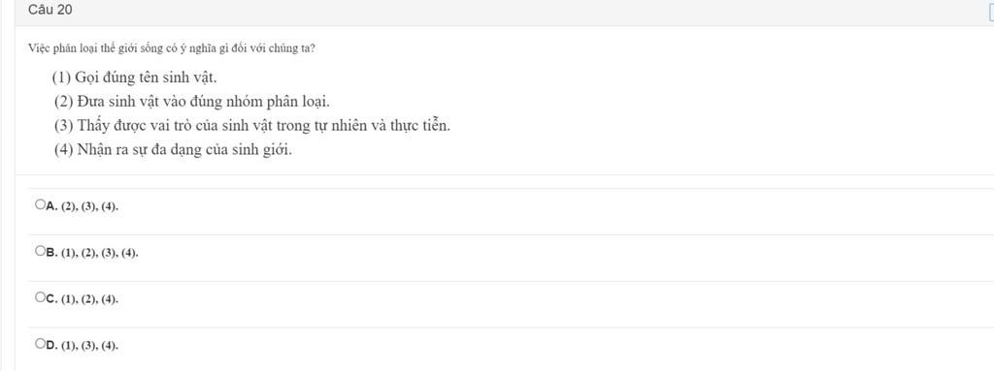Click answer text "(1), (3), (4)."

89,346
